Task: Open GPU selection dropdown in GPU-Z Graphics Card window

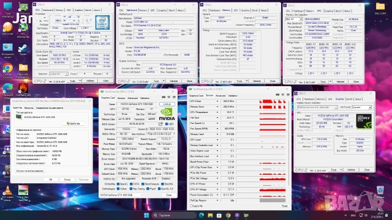Action: point(121,195)
